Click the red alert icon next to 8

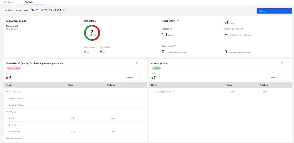click(7, 78)
